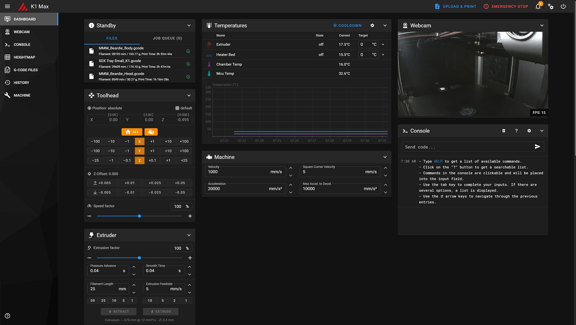Open notifications via the bell icon
The height and width of the screenshot is (325, 576).
click(x=538, y=6)
